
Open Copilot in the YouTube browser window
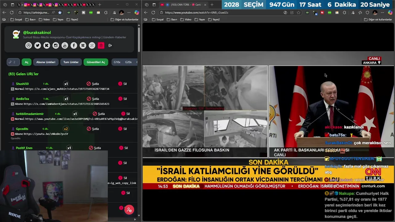click(x=390, y=12)
